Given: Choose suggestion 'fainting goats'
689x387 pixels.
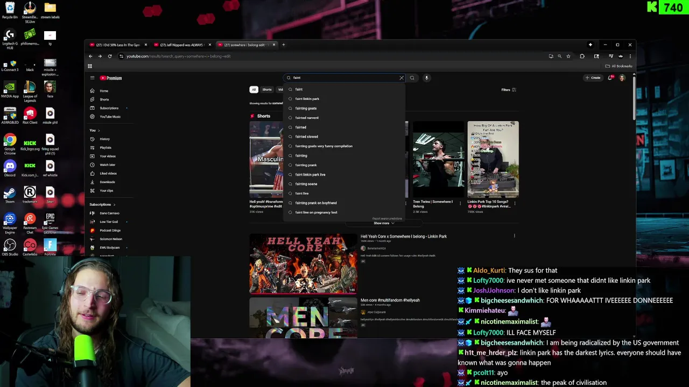Looking at the screenshot, I should 344,109.
